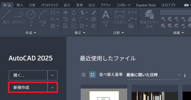Click the 開く... button
The height and width of the screenshot is (100, 191).
[x=28, y=75]
